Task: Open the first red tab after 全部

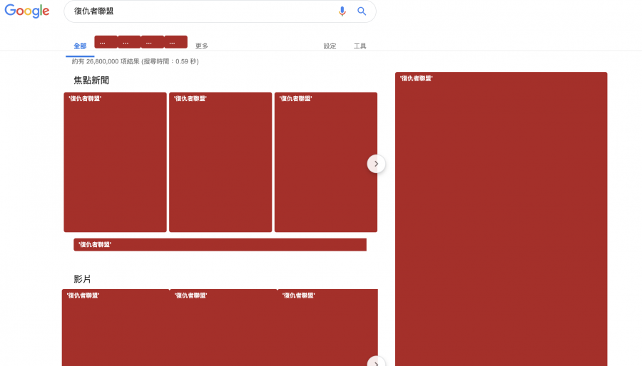Action: pos(106,42)
